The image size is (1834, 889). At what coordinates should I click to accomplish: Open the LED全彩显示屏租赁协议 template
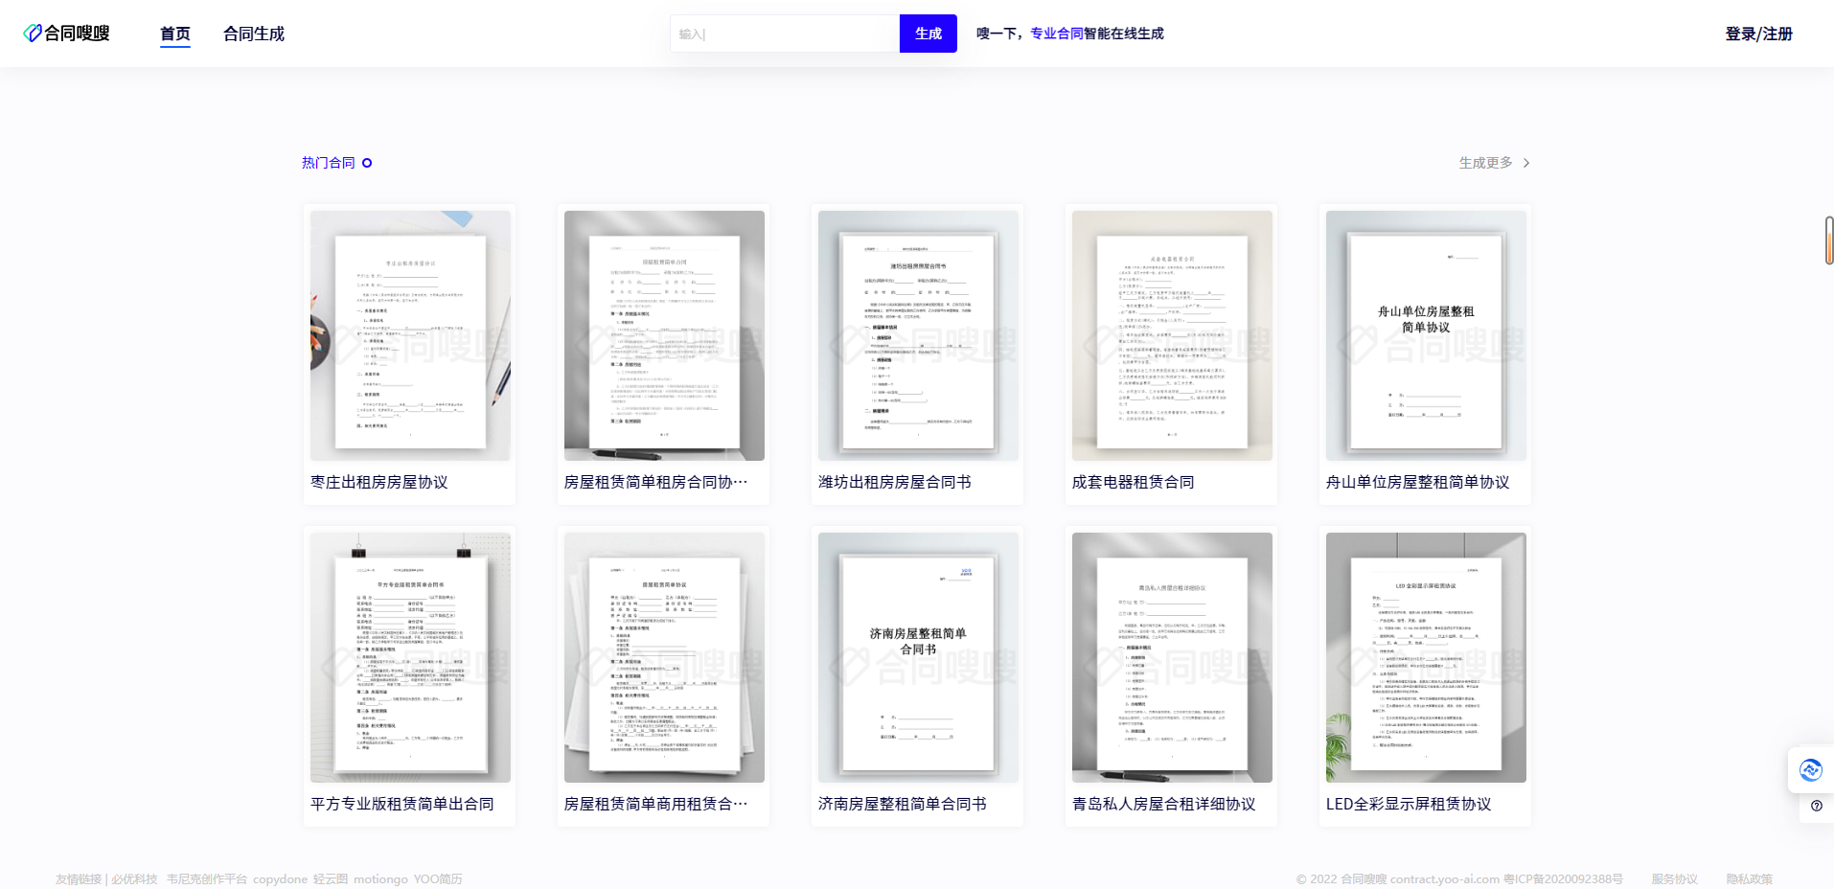click(x=1424, y=675)
